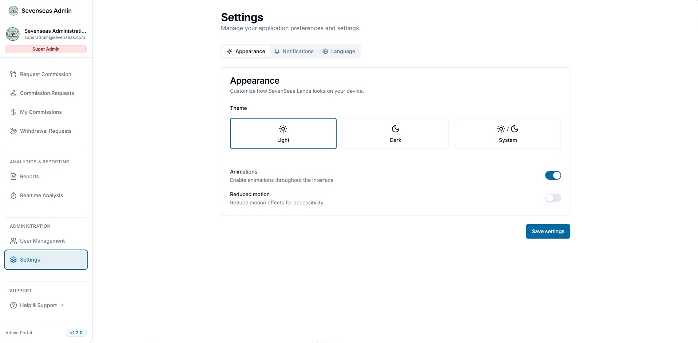698x343 pixels.
Task: Click the Save settings button
Action: pos(548,231)
